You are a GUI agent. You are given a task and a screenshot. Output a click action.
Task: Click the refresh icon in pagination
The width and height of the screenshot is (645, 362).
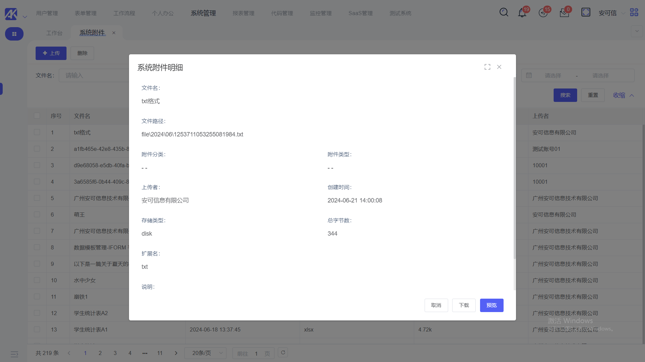[x=283, y=353]
